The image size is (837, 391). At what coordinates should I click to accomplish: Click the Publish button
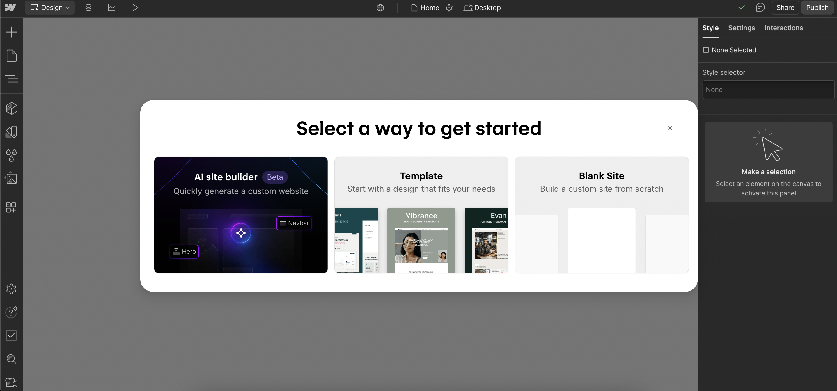click(817, 8)
